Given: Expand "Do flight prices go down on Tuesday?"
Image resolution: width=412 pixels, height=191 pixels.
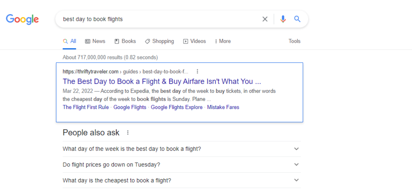Looking at the screenshot, I should (296, 165).
